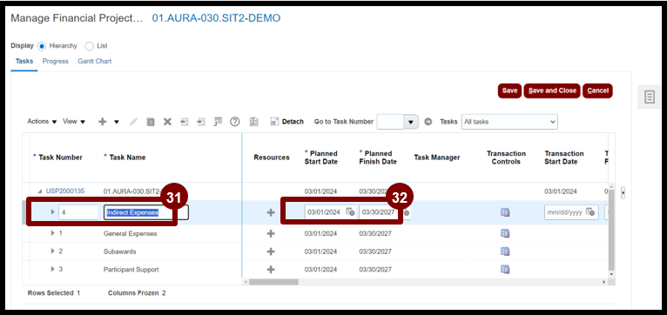667x315 pixels.
Task: Click the question mark help icon
Action: pos(235,122)
